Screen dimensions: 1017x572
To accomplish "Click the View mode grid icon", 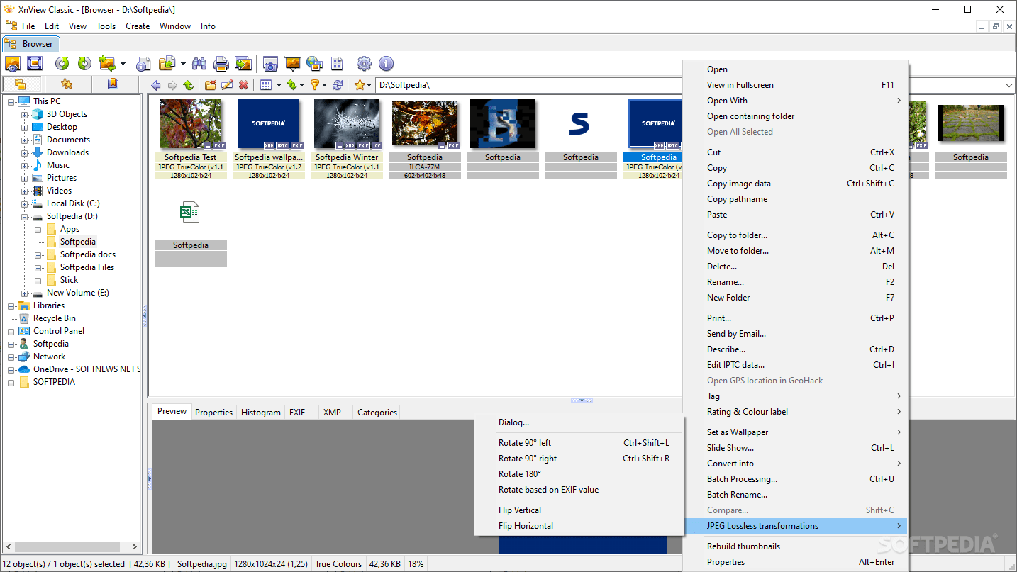I will (266, 85).
